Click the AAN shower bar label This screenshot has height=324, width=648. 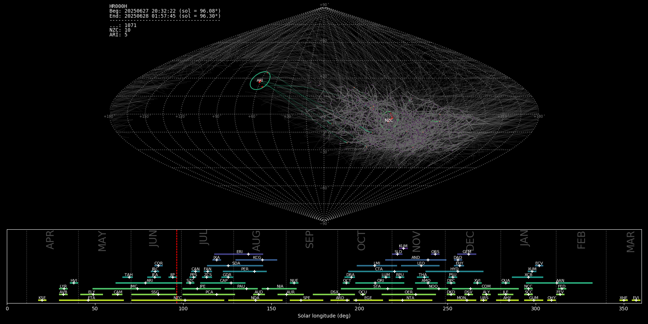pyautogui.click(x=560, y=280)
